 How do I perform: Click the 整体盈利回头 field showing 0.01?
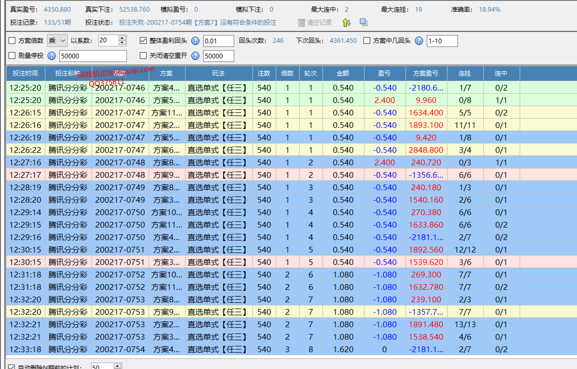pyautogui.click(x=218, y=41)
